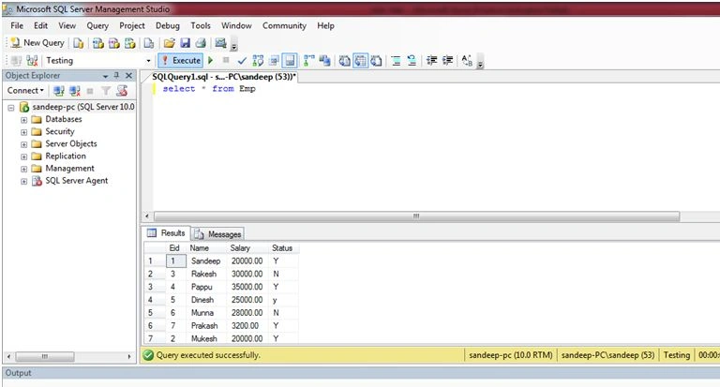Expand the Security folder
The height and width of the screenshot is (387, 720).
tap(23, 132)
